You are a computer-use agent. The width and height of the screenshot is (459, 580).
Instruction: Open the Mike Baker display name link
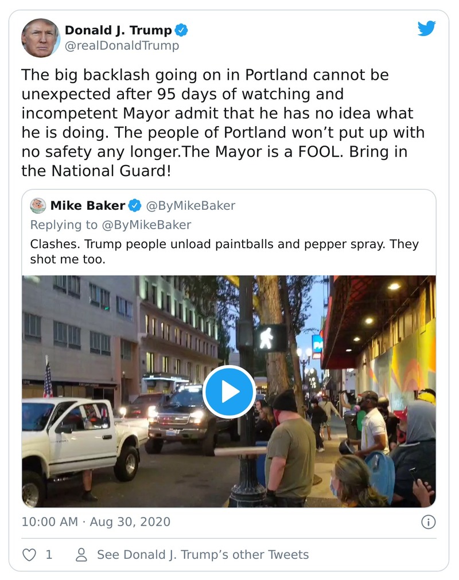tap(87, 206)
